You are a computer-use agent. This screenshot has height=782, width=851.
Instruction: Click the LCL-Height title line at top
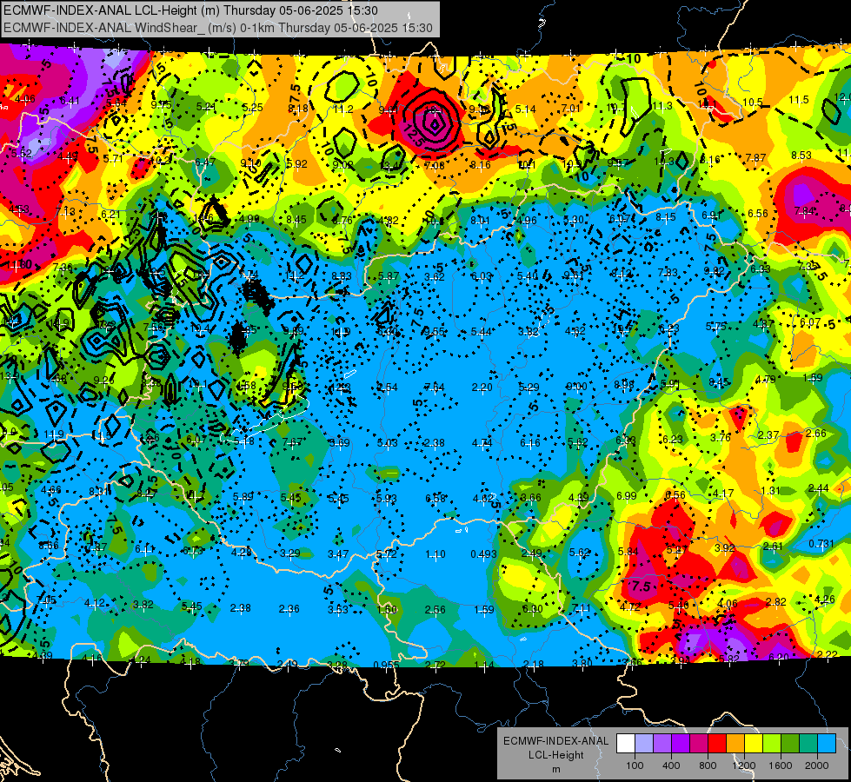click(x=190, y=10)
